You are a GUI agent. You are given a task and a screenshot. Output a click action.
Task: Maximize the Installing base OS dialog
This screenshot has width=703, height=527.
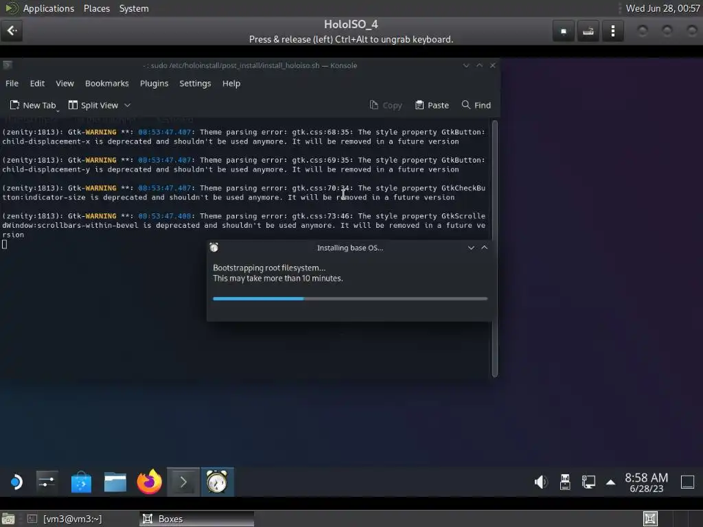tap(485, 248)
